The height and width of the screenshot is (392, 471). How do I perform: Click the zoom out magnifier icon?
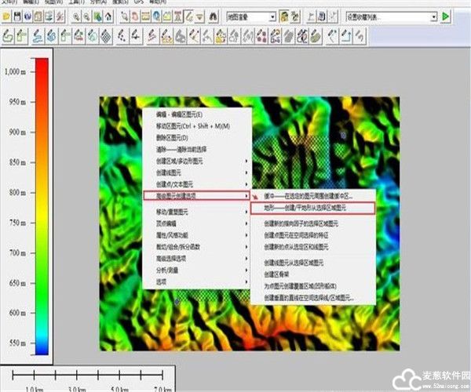point(87,16)
